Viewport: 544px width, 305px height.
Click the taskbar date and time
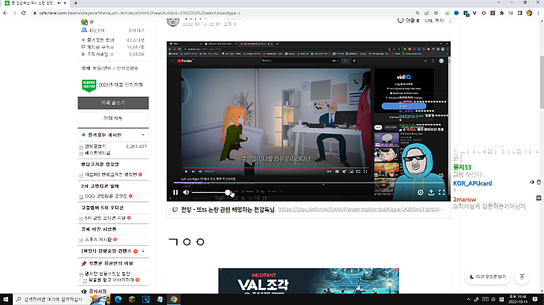(517, 299)
